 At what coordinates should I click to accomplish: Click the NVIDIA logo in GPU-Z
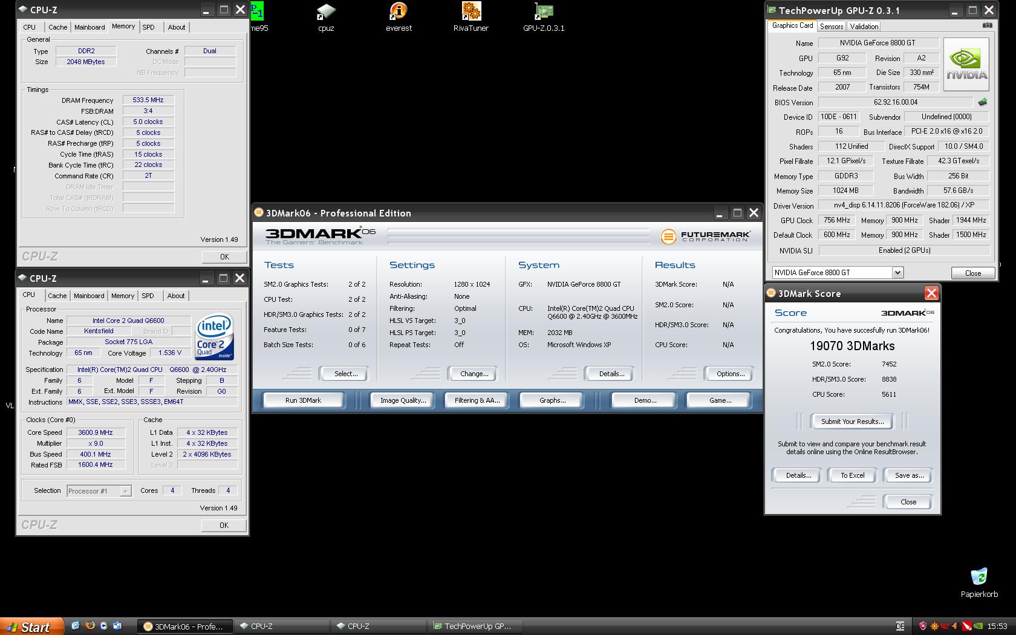(966, 65)
